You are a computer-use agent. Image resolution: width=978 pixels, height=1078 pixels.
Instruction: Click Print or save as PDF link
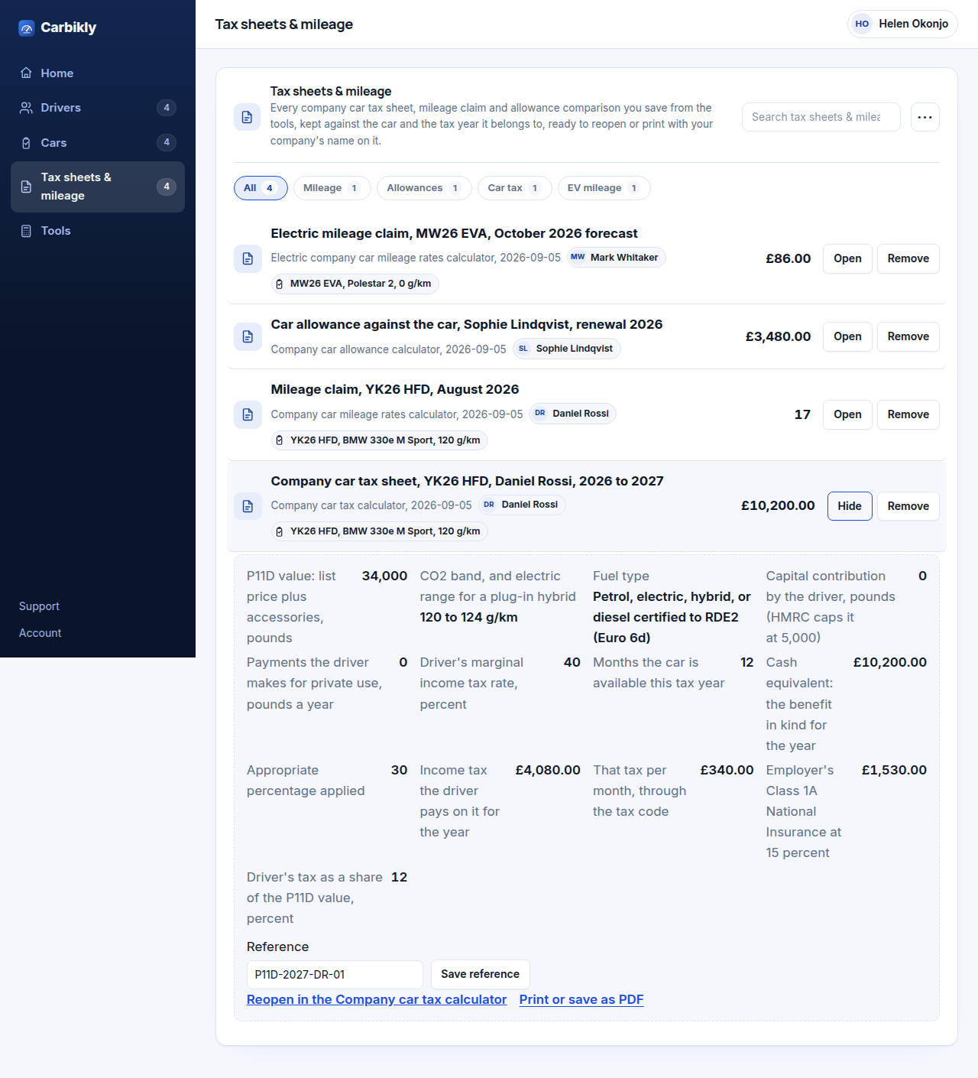(x=581, y=999)
